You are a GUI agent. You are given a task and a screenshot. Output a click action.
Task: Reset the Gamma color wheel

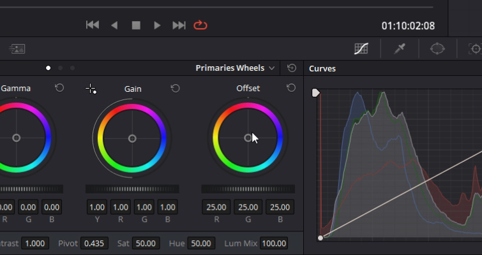point(59,88)
